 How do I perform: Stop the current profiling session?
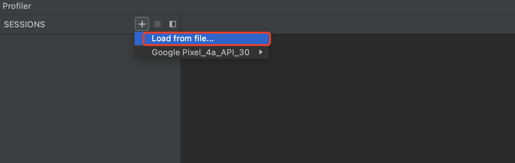[x=157, y=24]
